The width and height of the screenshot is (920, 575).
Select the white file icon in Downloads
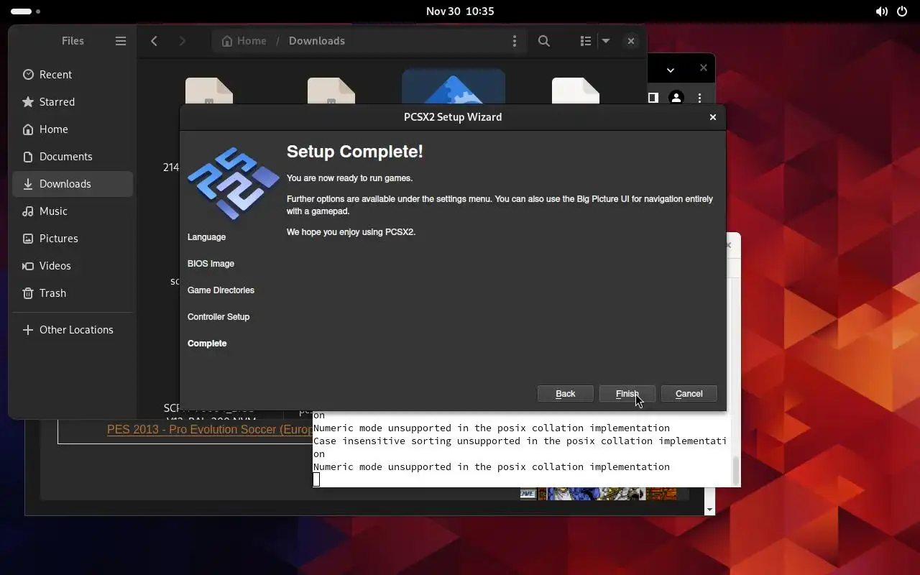576,91
